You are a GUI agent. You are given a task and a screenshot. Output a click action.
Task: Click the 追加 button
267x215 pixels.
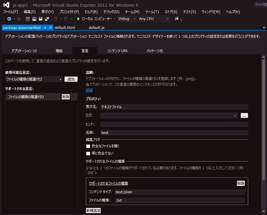tap(71, 79)
